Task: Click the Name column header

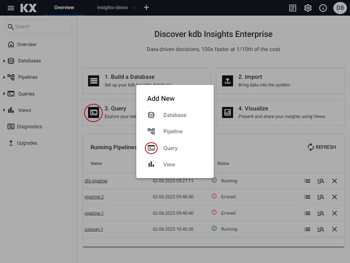Action: point(96,163)
